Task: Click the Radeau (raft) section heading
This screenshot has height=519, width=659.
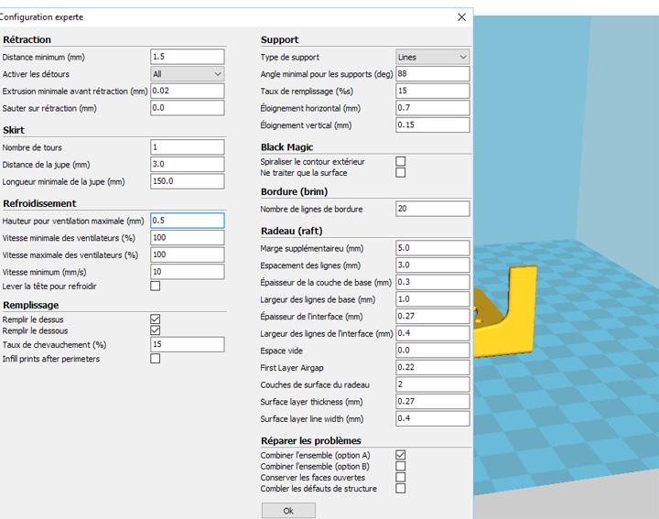Action: 292,231
